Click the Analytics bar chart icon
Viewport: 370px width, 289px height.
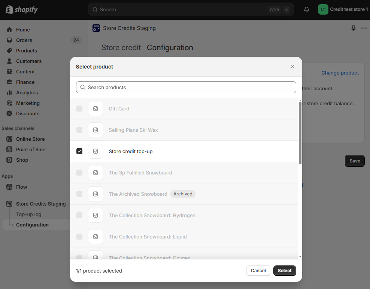click(9, 92)
